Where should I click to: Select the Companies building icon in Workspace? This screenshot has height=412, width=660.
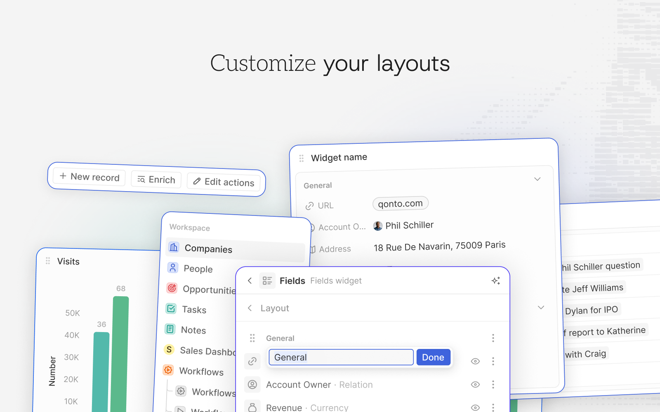tap(173, 247)
